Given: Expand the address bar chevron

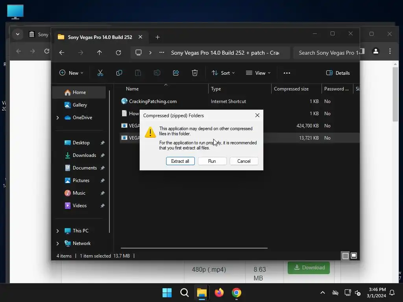Looking at the screenshot, I should coord(150,53).
